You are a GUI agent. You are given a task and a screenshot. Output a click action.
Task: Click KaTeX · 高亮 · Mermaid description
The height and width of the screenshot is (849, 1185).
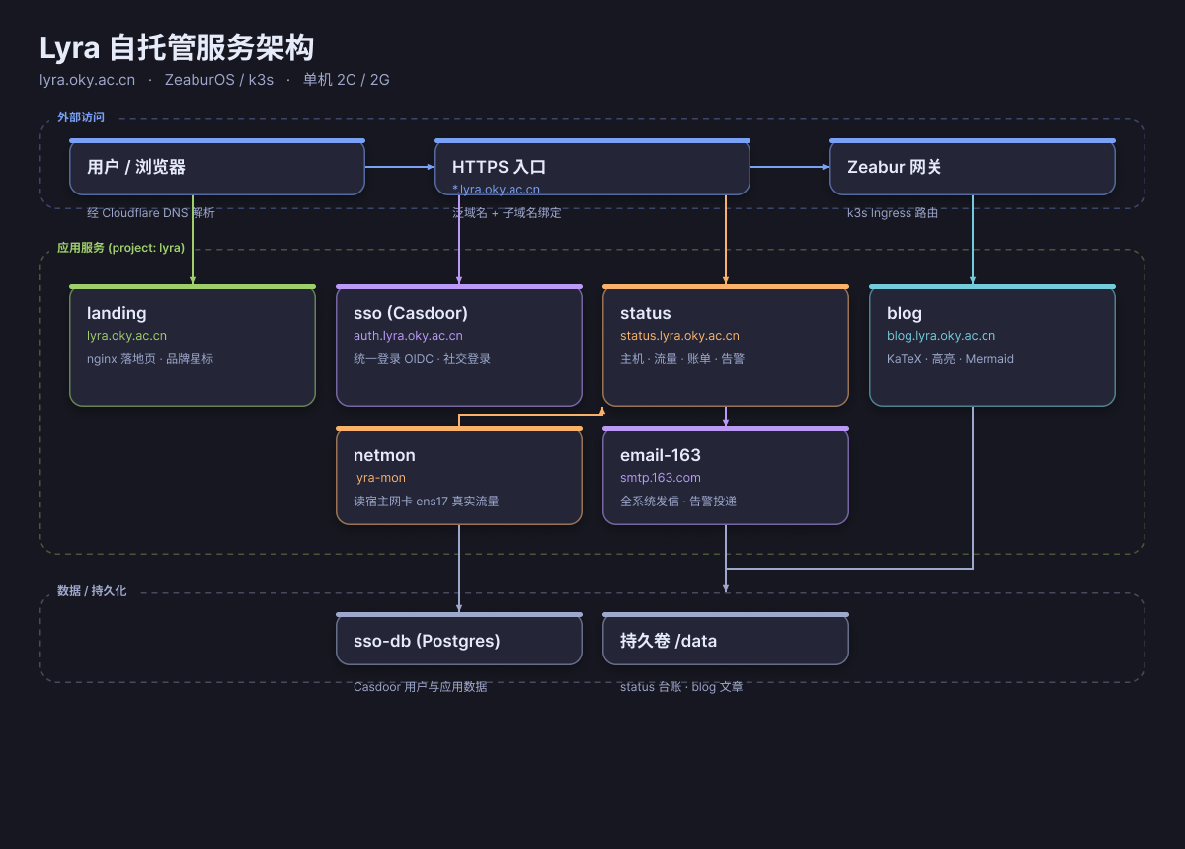tap(950, 359)
